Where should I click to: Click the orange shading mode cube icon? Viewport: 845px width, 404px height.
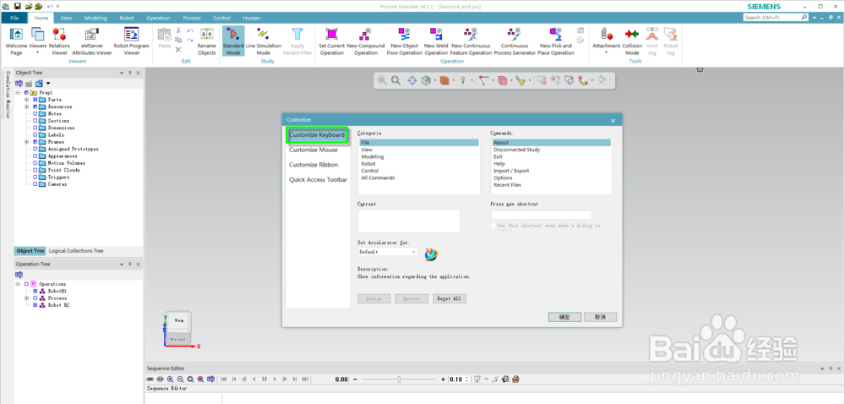tap(444, 80)
